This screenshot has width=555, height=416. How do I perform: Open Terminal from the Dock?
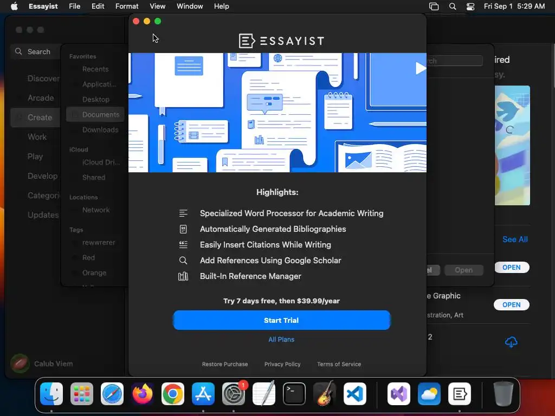click(x=294, y=394)
